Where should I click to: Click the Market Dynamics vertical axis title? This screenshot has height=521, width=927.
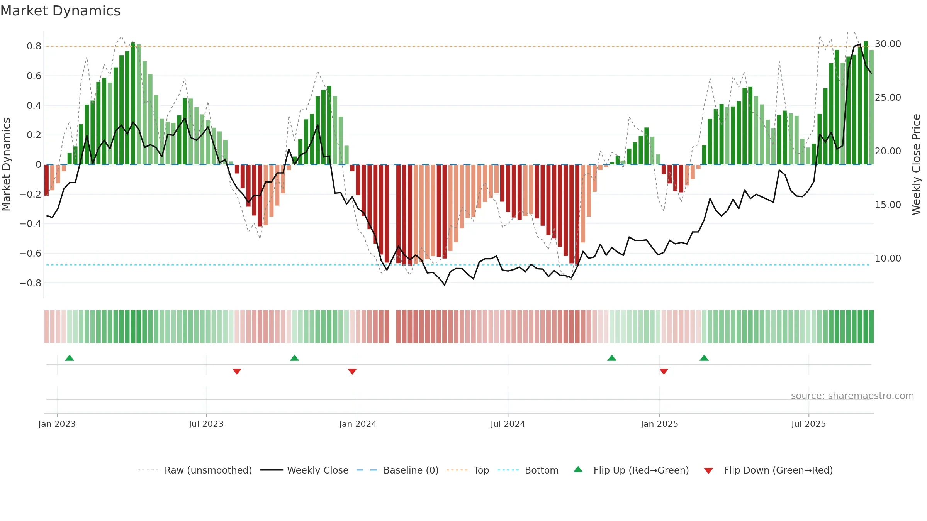tap(6, 164)
